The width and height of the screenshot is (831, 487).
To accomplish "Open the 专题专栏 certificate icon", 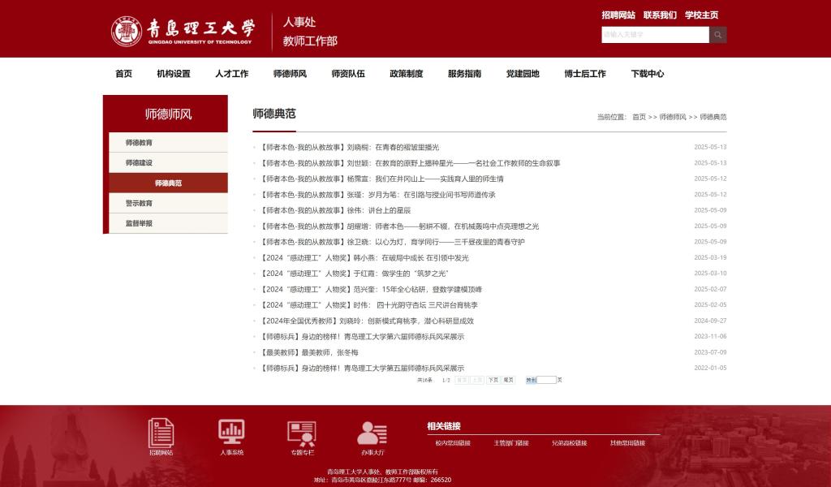I will (x=302, y=437).
